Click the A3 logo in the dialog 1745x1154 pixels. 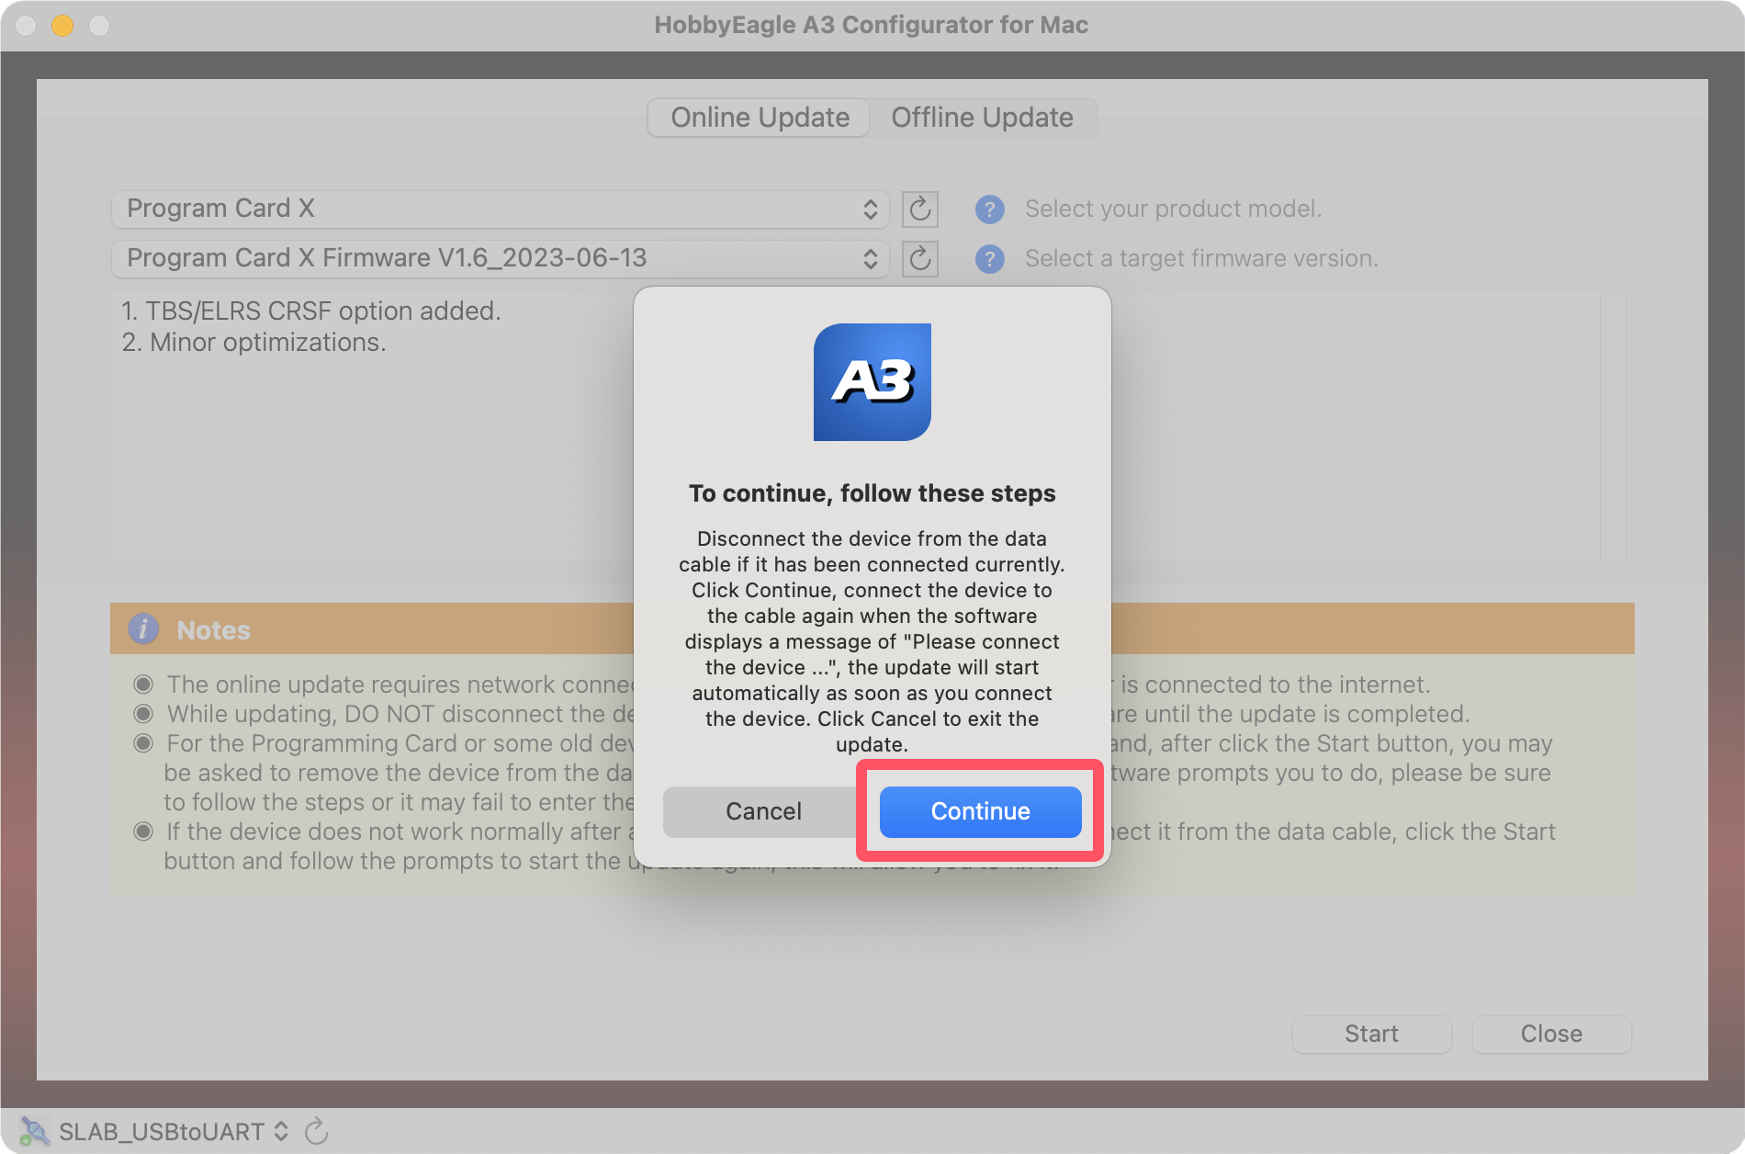coord(872,382)
